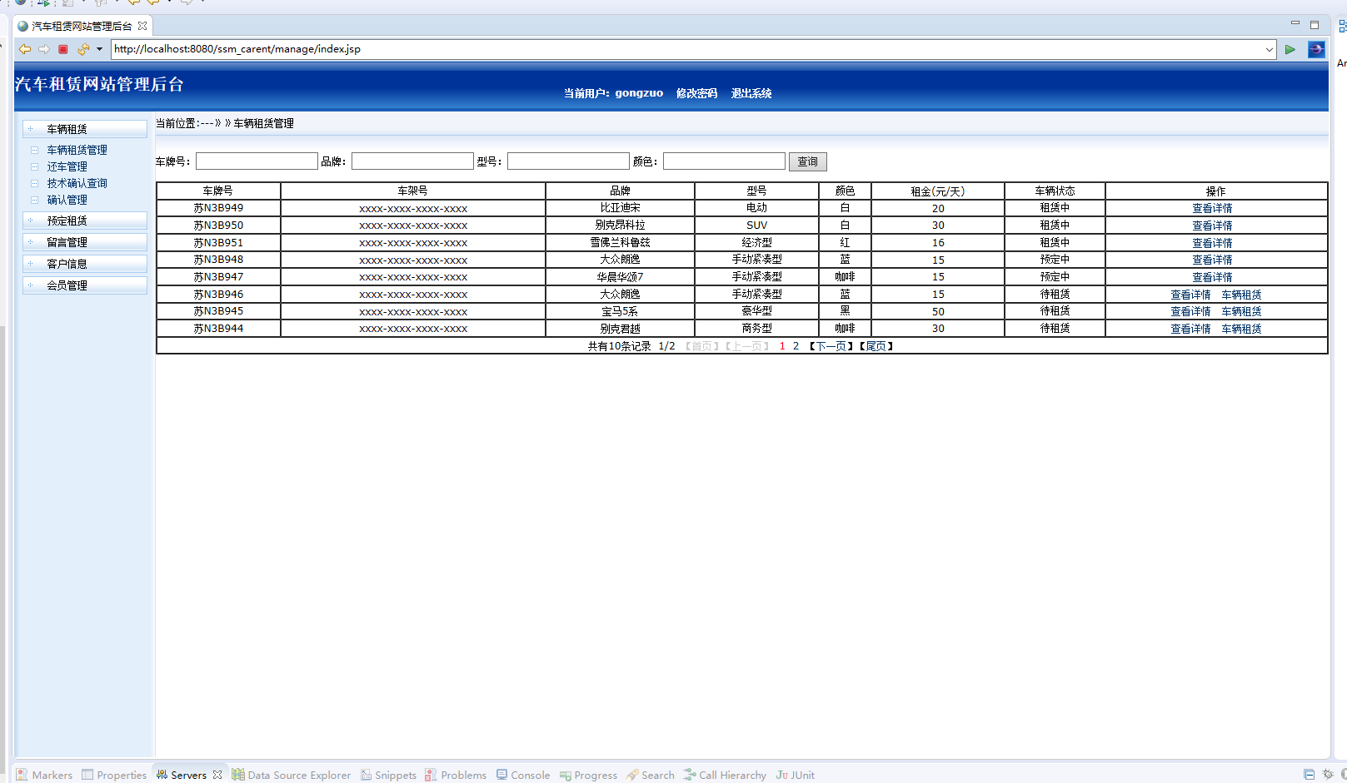View details for plate 苏N3B945
Viewport: 1347px width, 783px height.
coord(1190,311)
